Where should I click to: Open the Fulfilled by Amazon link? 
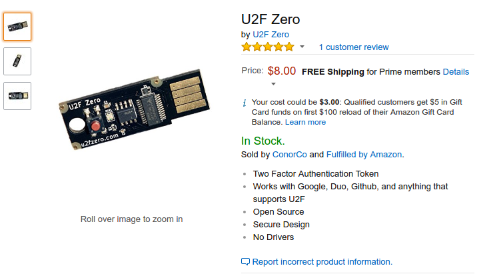[x=364, y=155]
